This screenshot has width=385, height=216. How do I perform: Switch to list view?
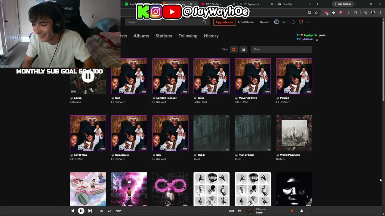coord(243,49)
